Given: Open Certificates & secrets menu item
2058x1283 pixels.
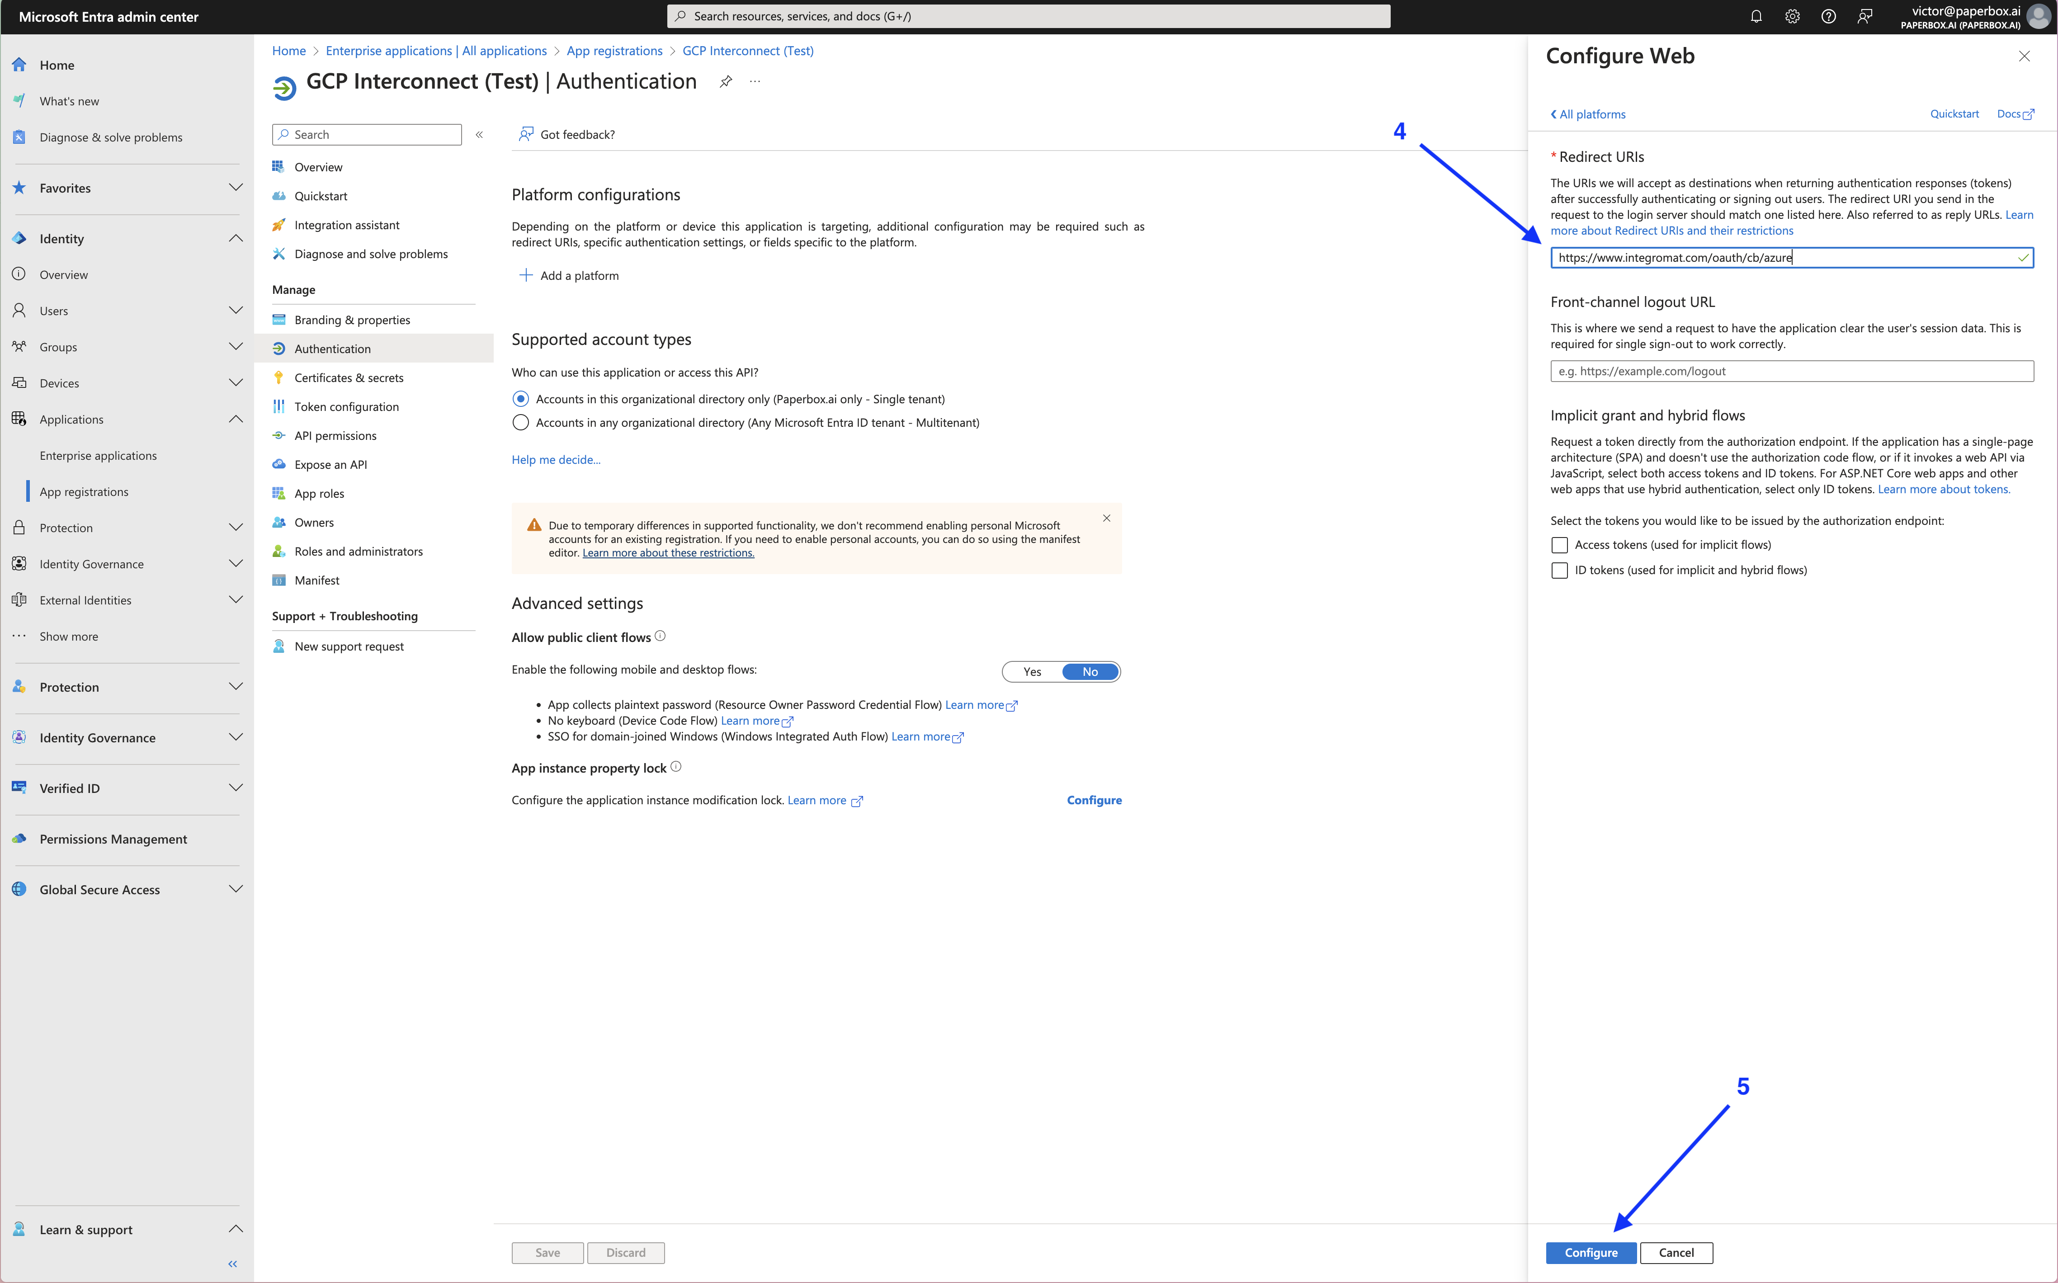Looking at the screenshot, I should coord(349,377).
